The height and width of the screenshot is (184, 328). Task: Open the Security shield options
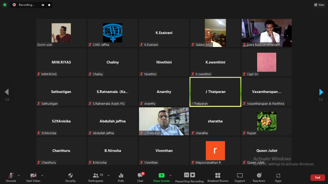click(x=70, y=178)
